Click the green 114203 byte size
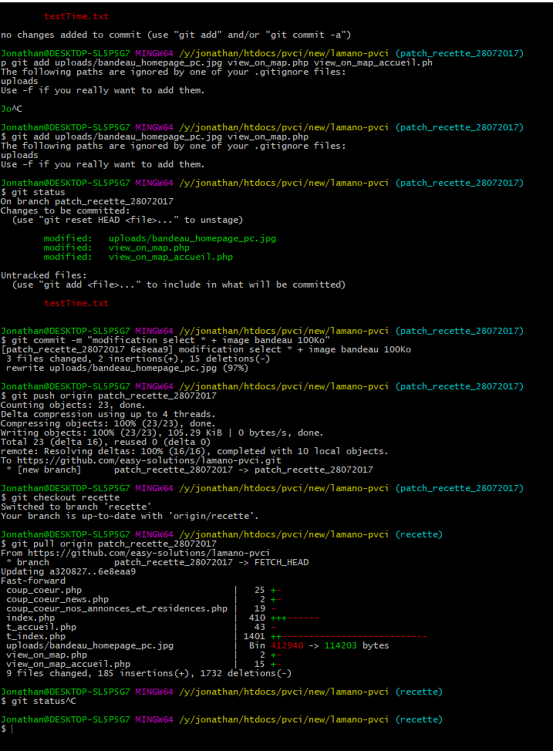553x751 pixels. [x=341, y=645]
